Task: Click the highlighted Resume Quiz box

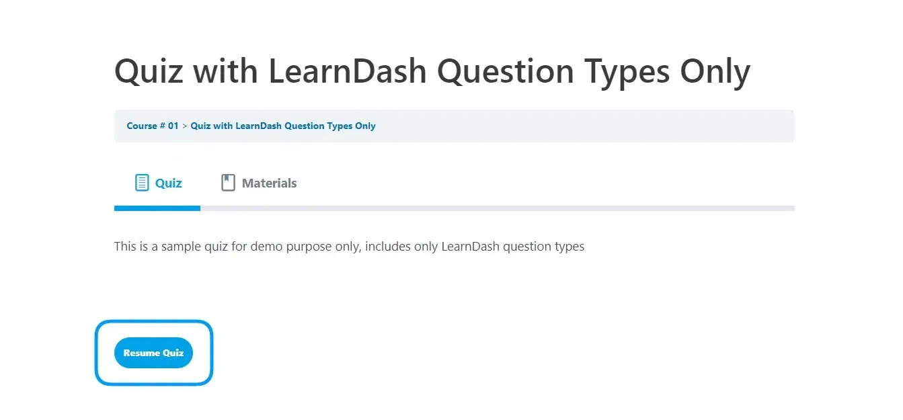Action: point(154,352)
